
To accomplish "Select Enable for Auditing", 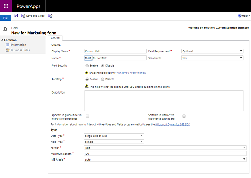I will [87, 79].
